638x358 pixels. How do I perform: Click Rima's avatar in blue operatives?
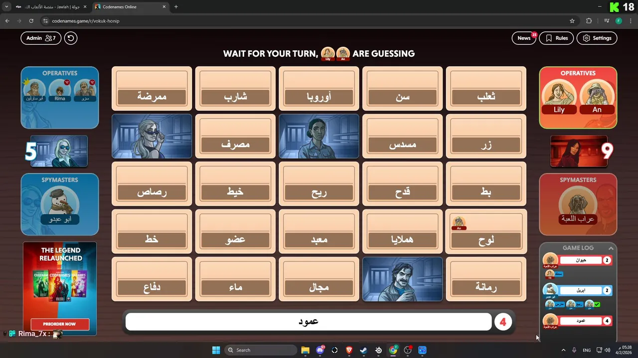pyautogui.click(x=60, y=90)
